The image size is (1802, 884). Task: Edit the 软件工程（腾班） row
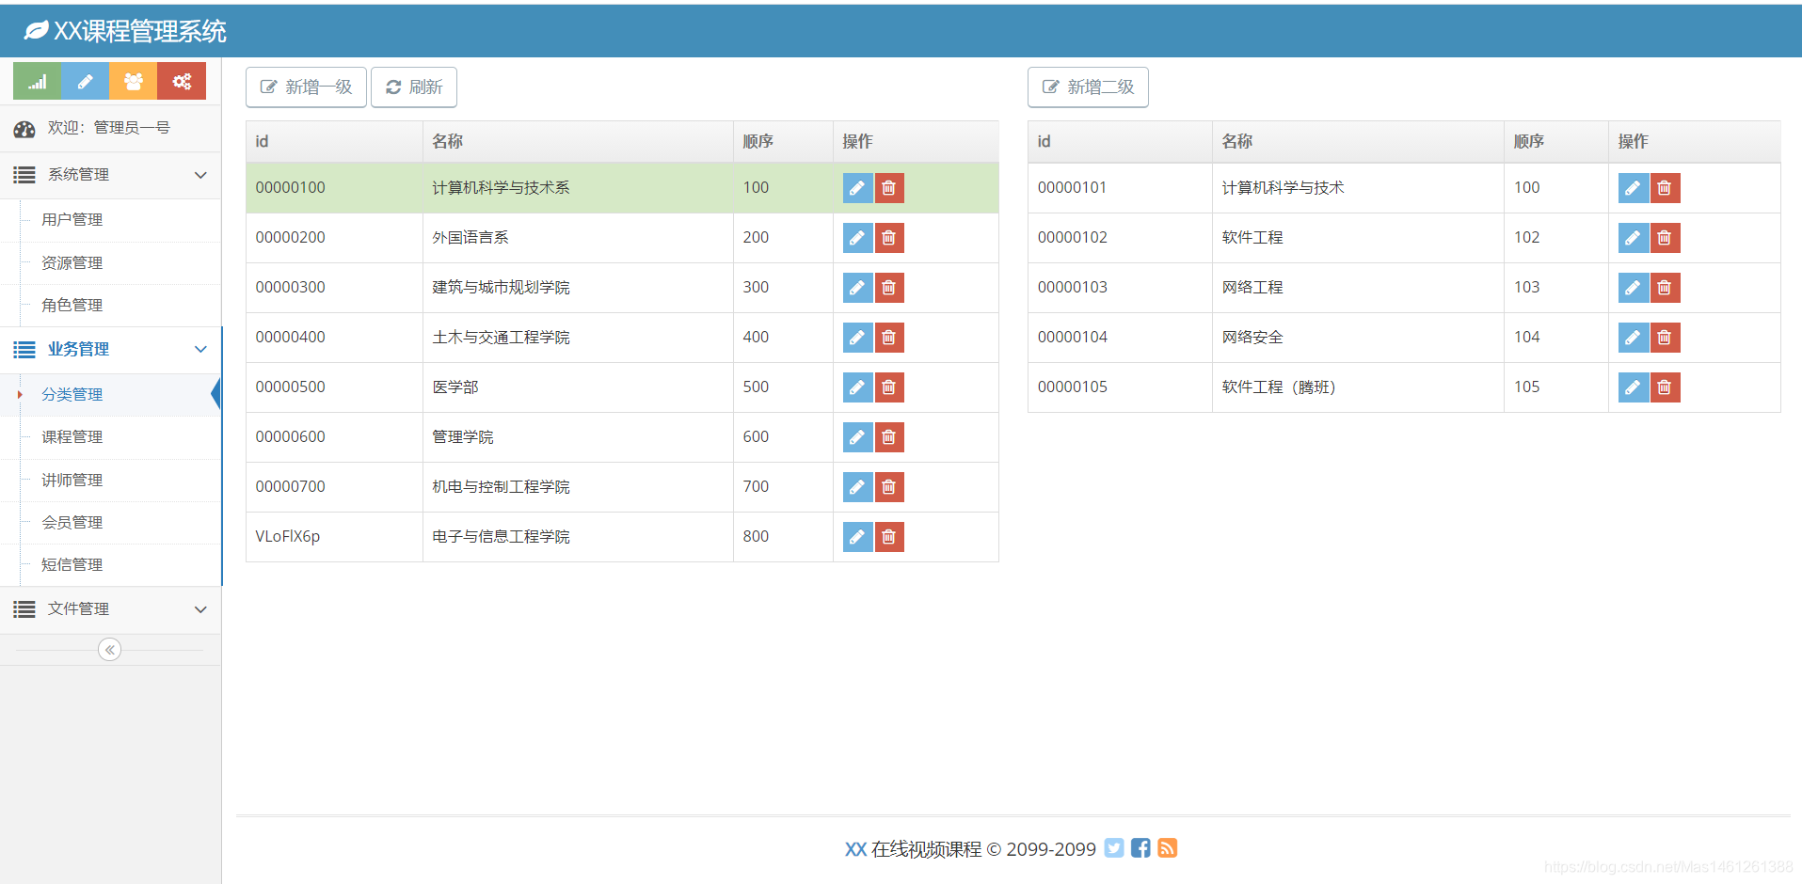coord(1633,387)
